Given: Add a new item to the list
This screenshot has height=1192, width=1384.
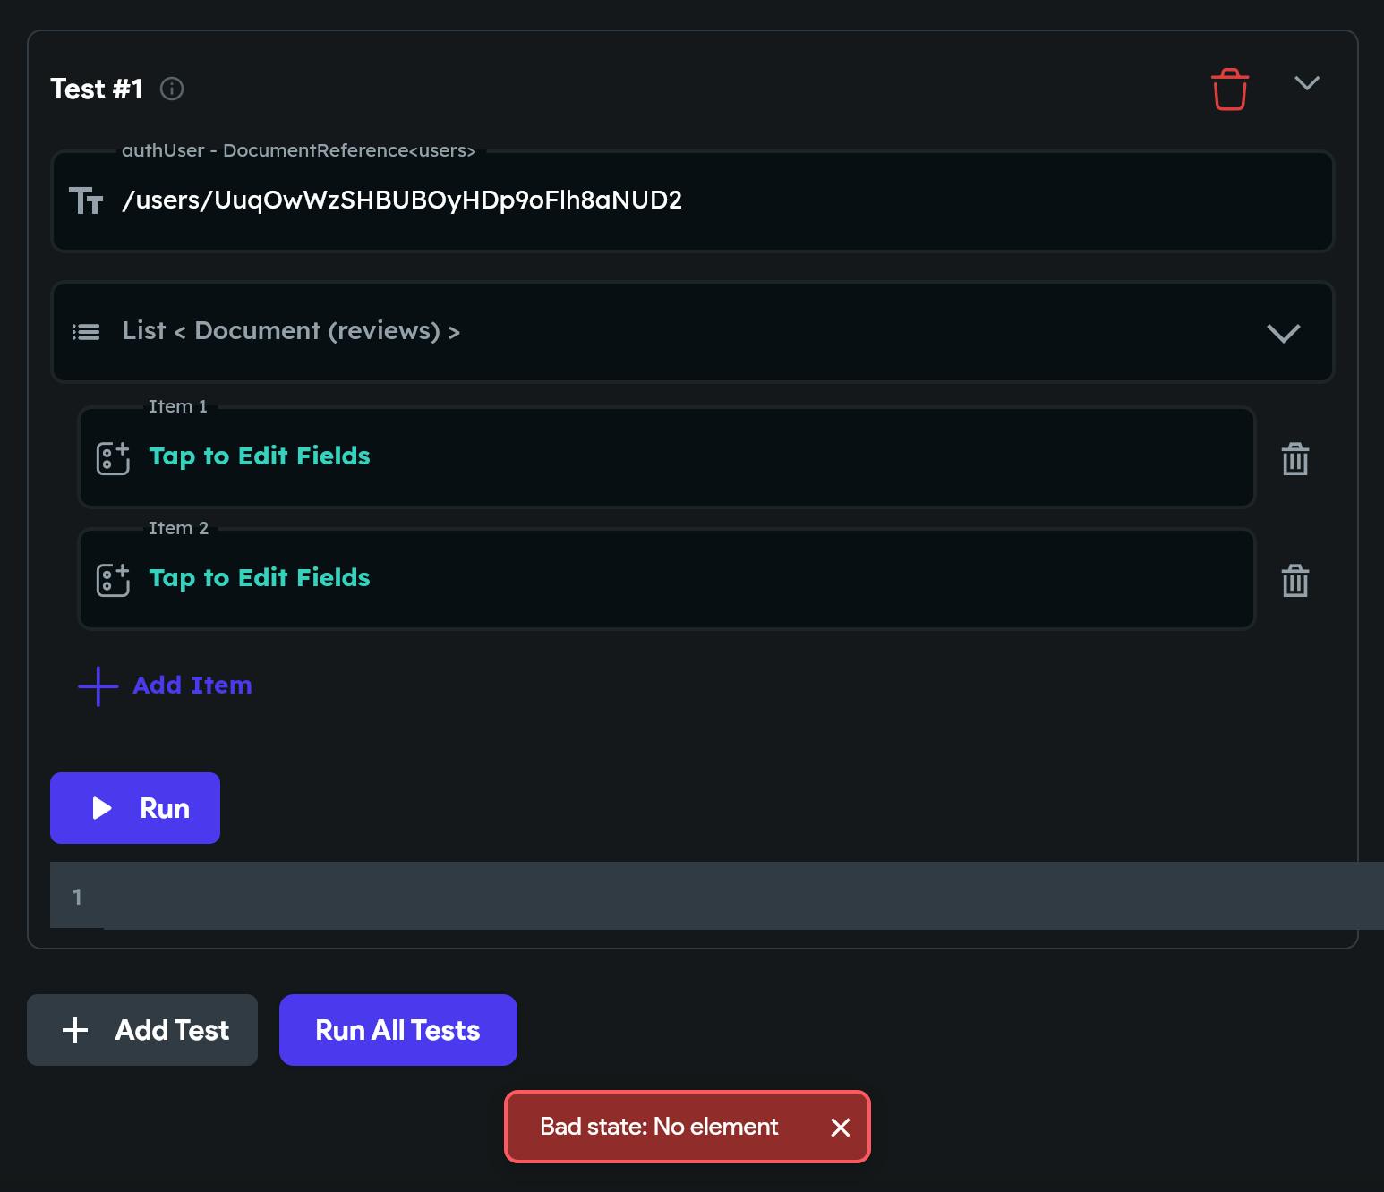Looking at the screenshot, I should (x=167, y=685).
